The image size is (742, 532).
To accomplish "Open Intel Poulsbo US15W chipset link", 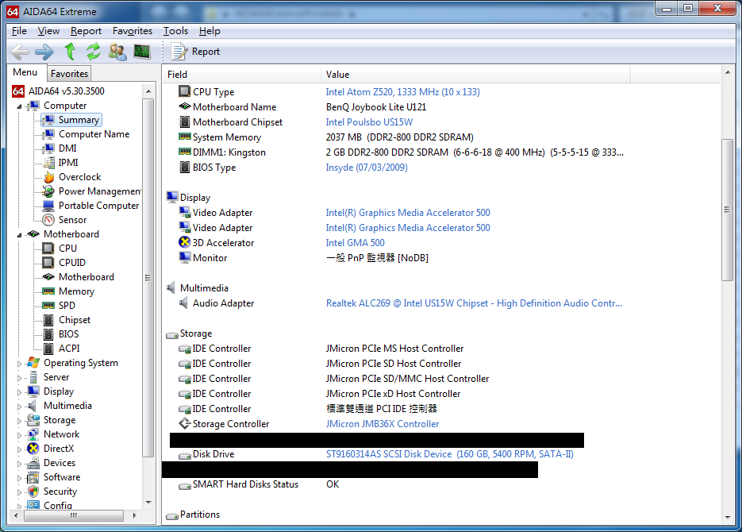I will click(x=369, y=122).
